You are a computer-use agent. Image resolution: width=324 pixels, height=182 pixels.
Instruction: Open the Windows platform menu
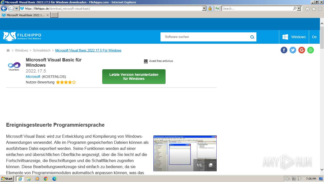[294, 37]
